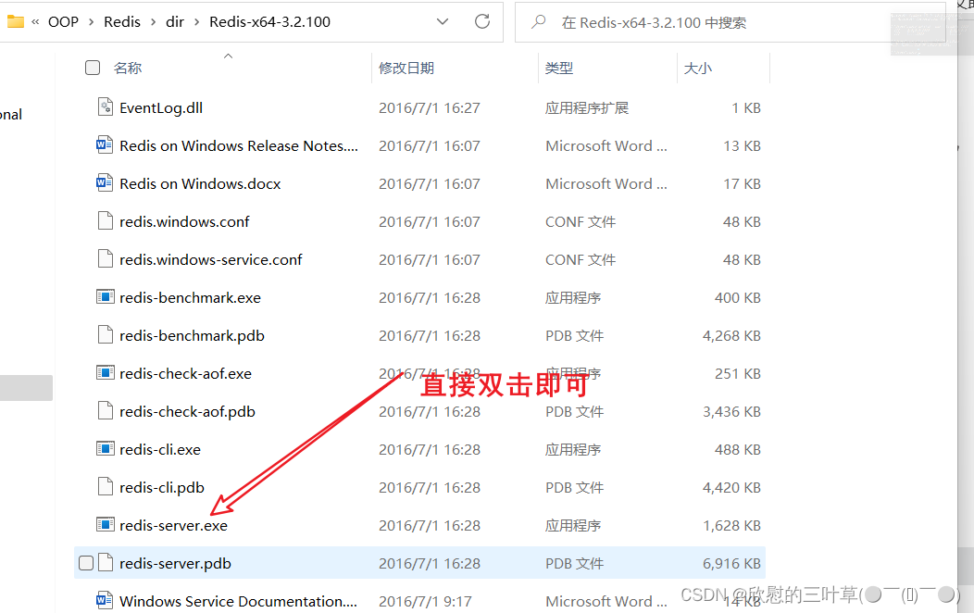Go to the dir folder in the breadcrumb

175,21
